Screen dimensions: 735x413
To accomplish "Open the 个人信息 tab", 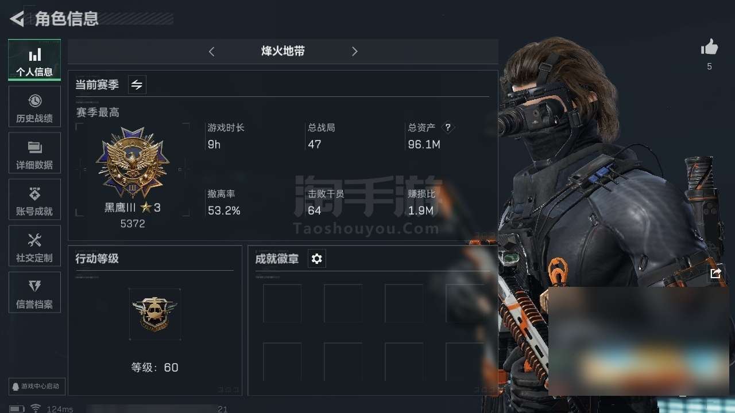I will (x=34, y=60).
